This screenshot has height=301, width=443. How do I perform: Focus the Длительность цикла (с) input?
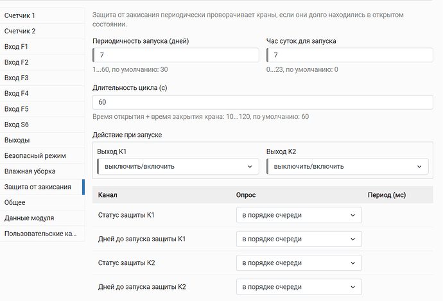pyautogui.click(x=263, y=102)
